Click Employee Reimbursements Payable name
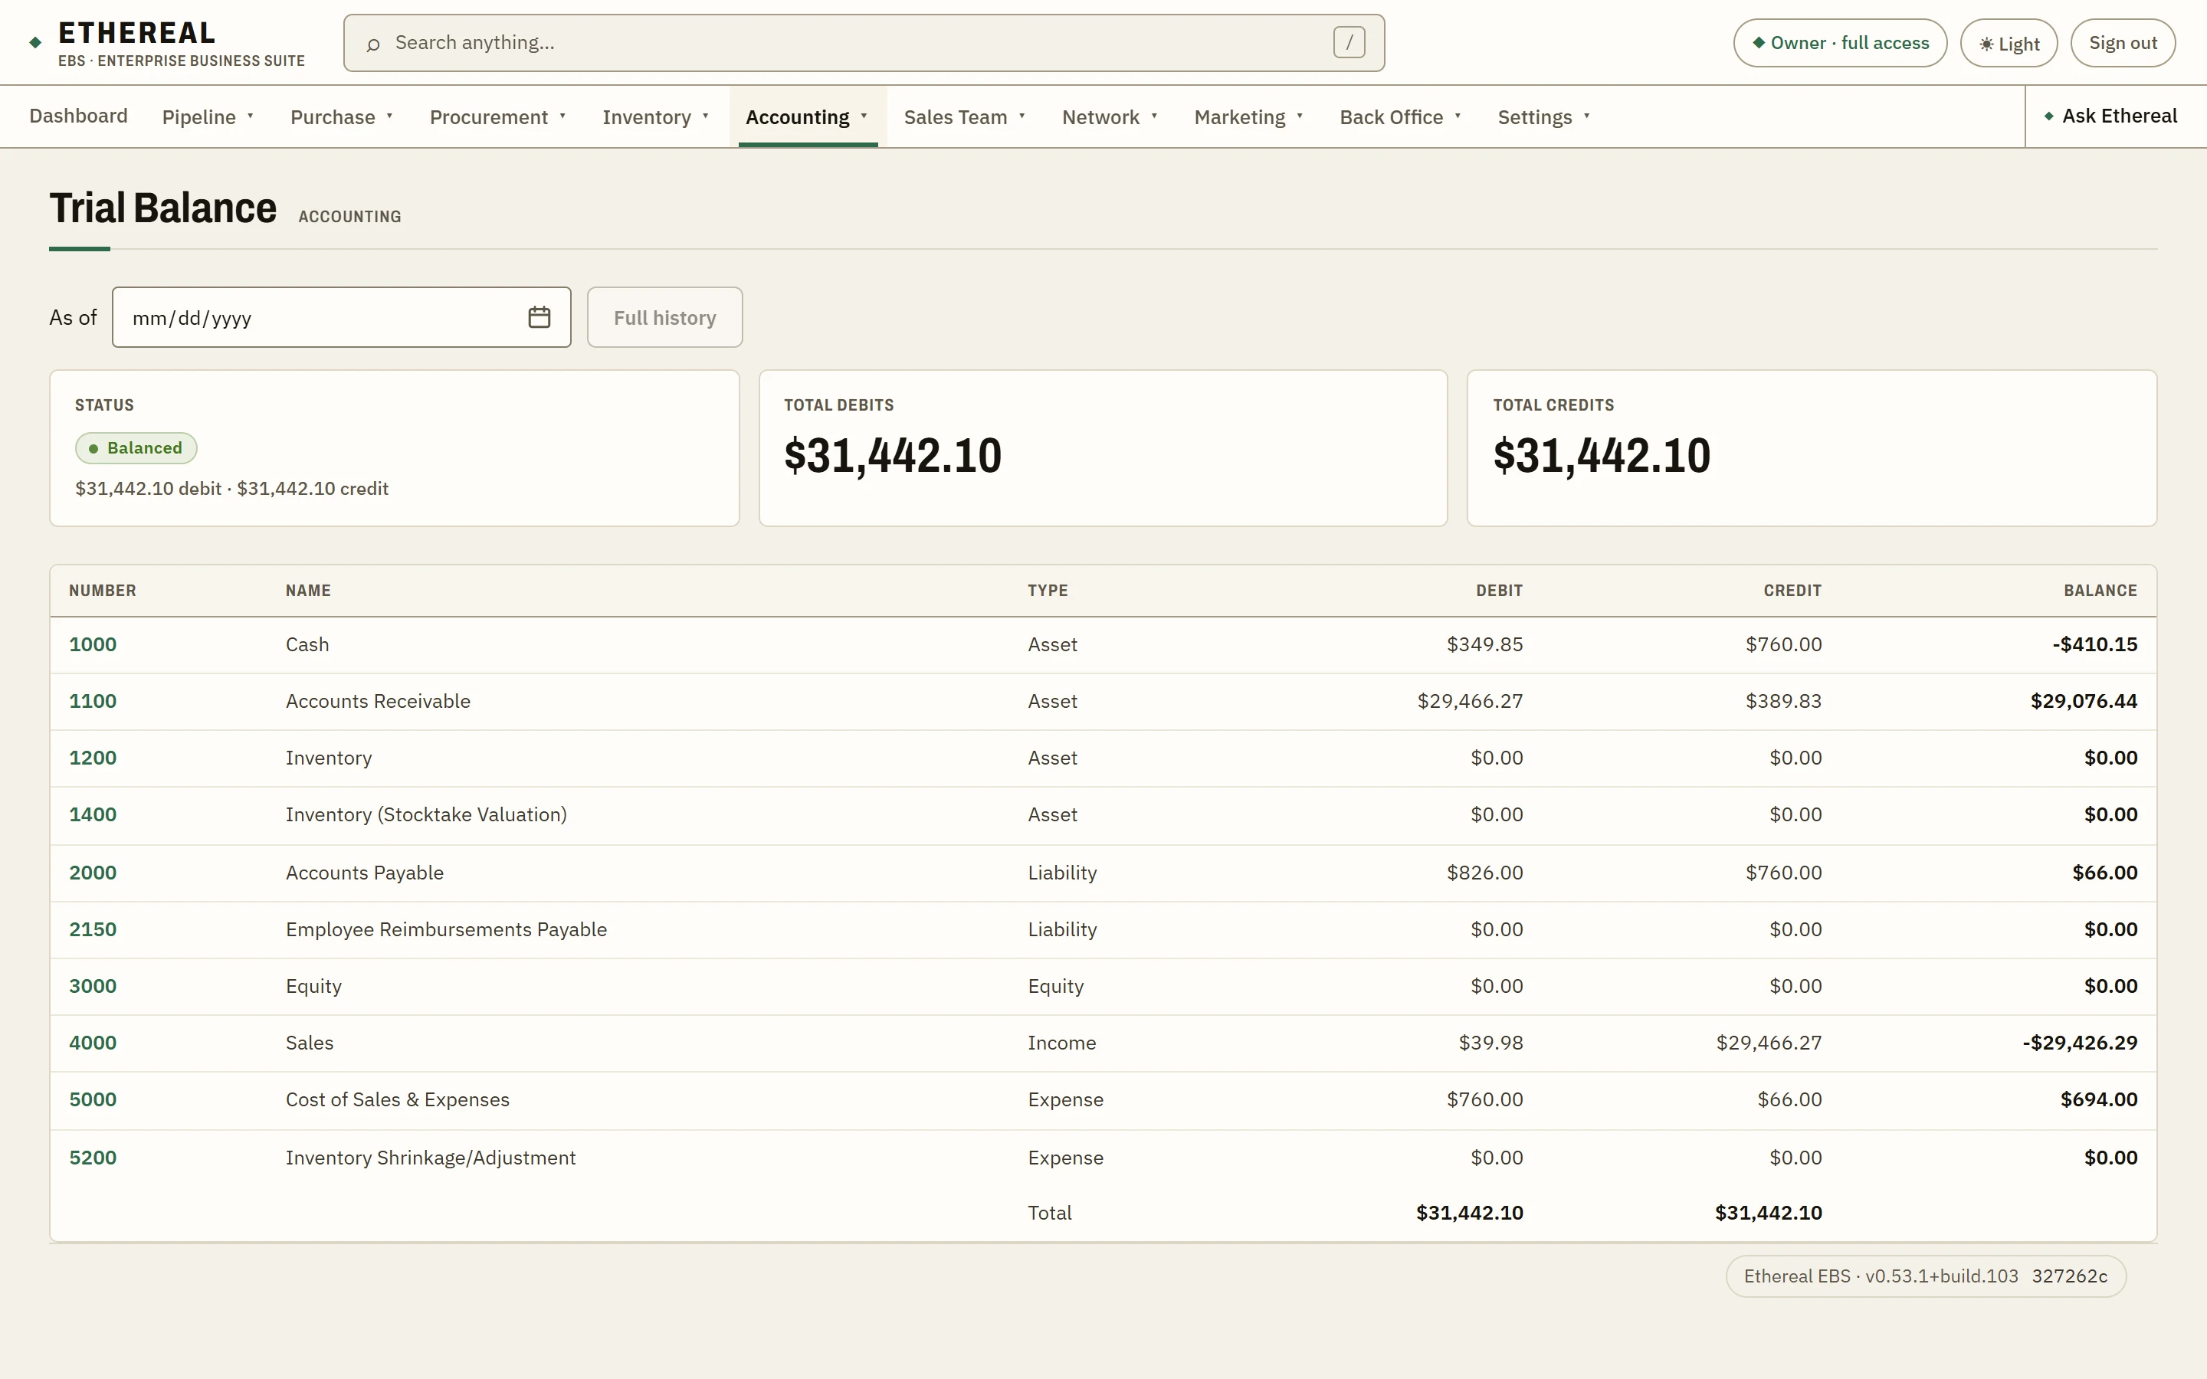Image resolution: width=2207 pixels, height=1379 pixels. click(x=446, y=929)
